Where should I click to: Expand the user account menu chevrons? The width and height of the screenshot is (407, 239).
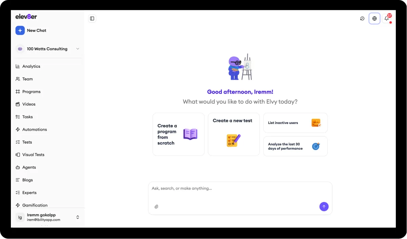pyautogui.click(x=78, y=217)
